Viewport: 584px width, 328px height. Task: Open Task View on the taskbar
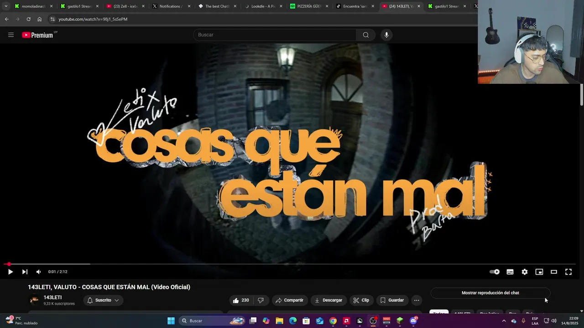pyautogui.click(x=253, y=321)
